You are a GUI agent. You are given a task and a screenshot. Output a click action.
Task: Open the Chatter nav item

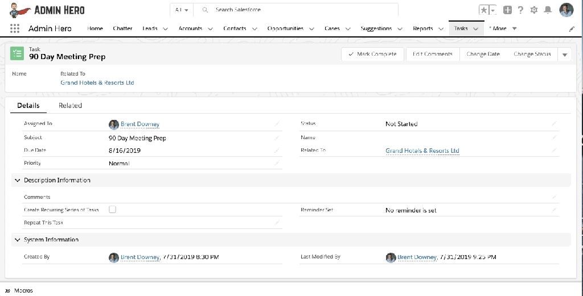122,28
